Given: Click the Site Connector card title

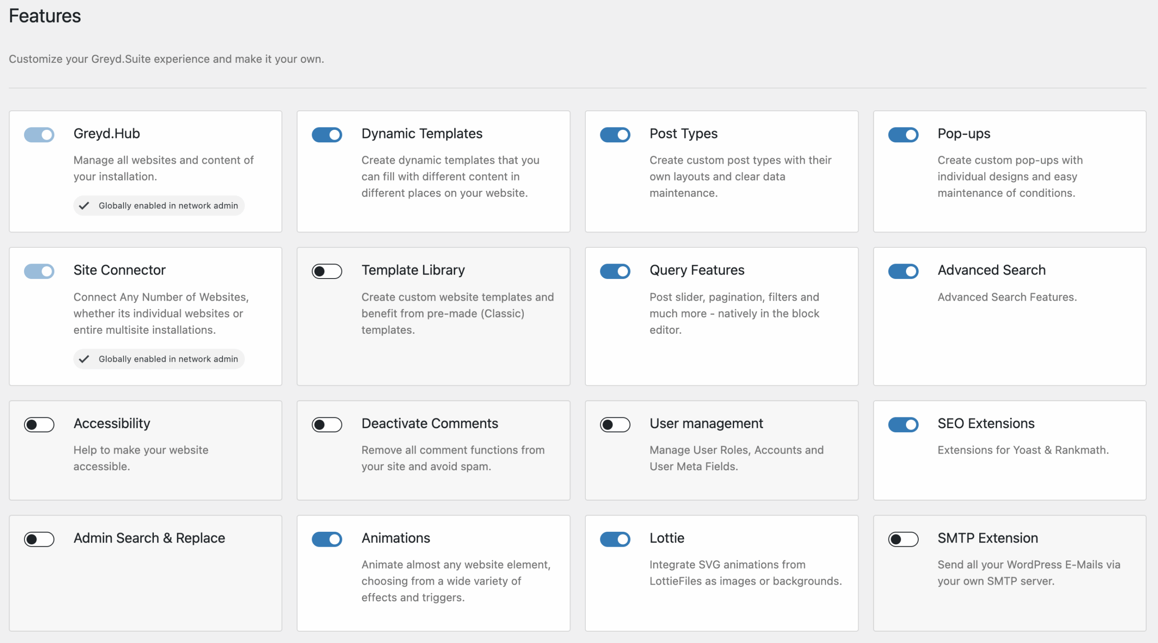Looking at the screenshot, I should click(119, 270).
